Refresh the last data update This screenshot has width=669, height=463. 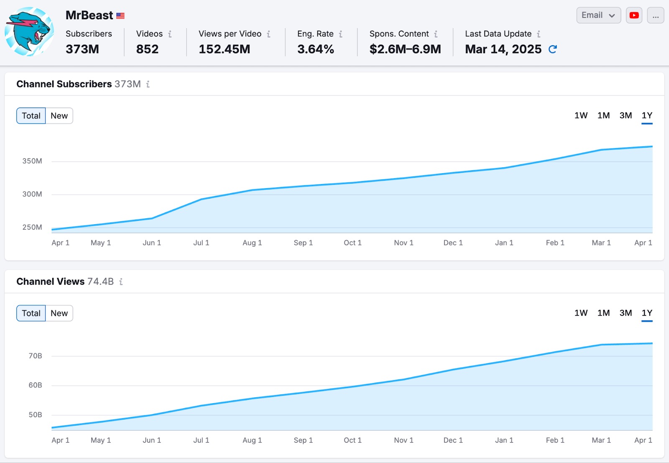click(x=553, y=49)
